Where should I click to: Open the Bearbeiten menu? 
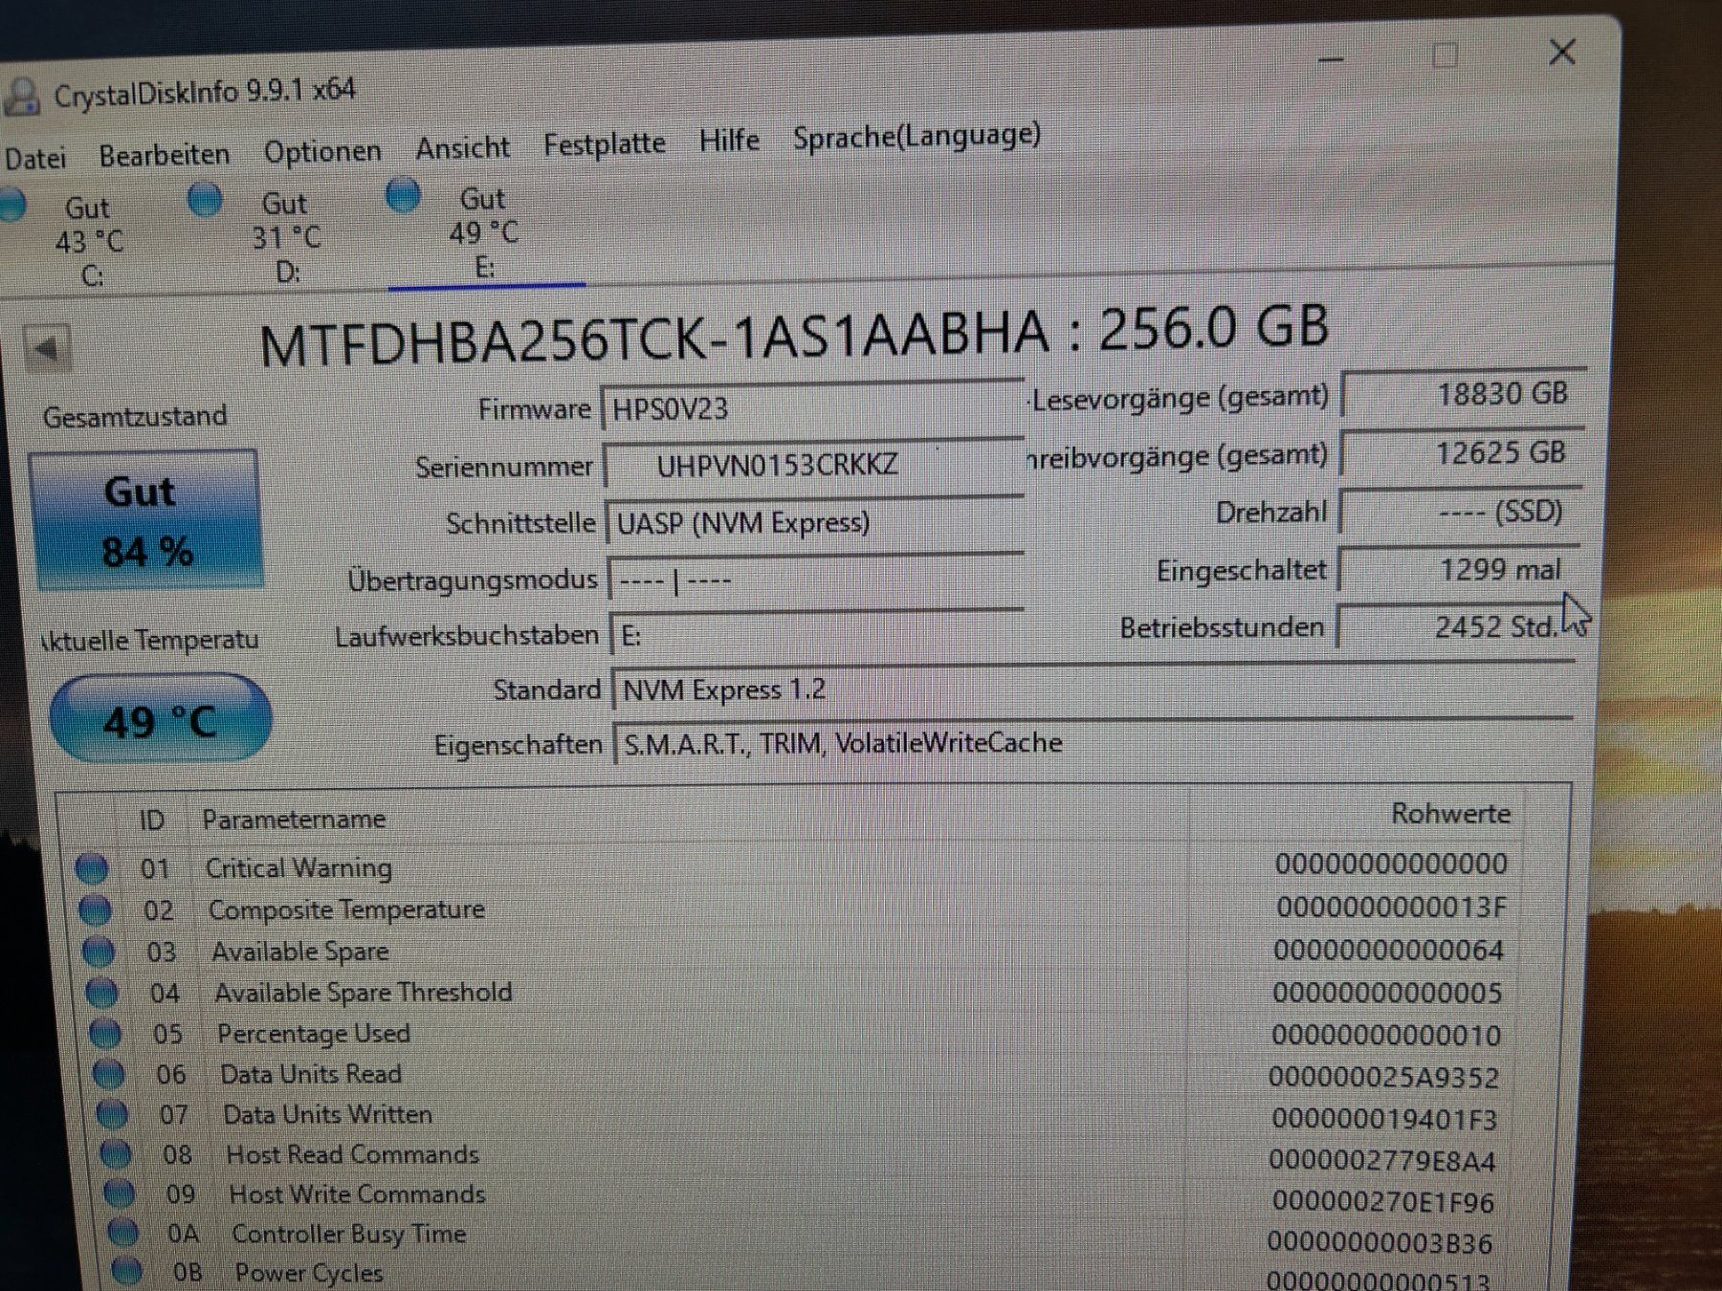tap(165, 154)
